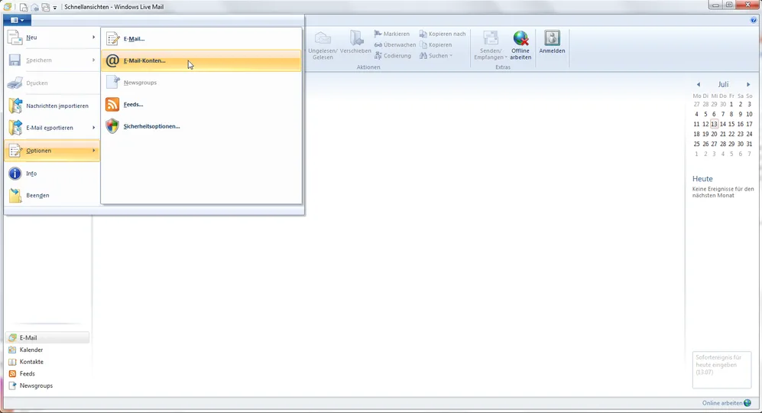Click Online arbeiten in the status bar
Viewport: 762px width, 413px height.
(x=722, y=403)
